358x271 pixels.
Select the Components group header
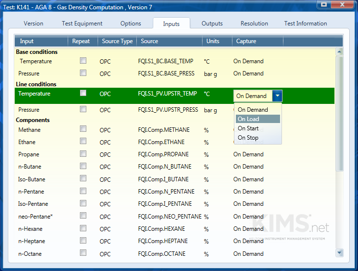(33, 120)
